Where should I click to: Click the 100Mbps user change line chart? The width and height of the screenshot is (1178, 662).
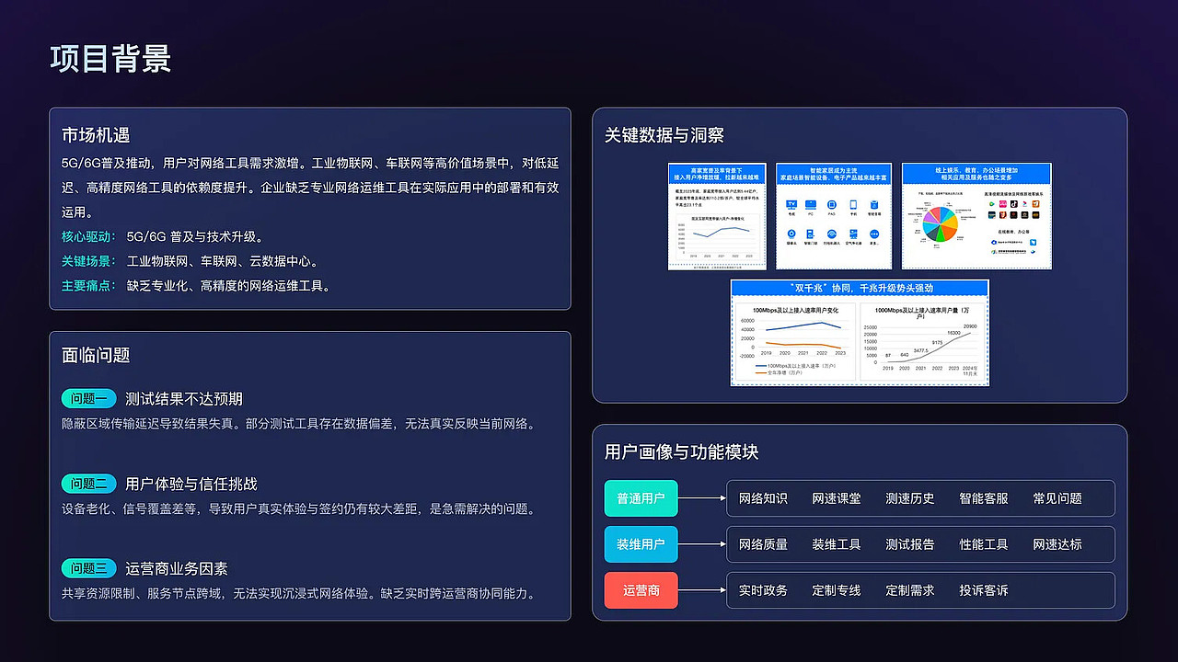(795, 341)
